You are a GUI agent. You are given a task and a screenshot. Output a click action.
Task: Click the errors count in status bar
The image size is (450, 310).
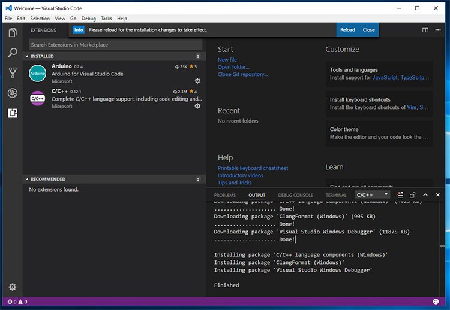(x=12, y=302)
